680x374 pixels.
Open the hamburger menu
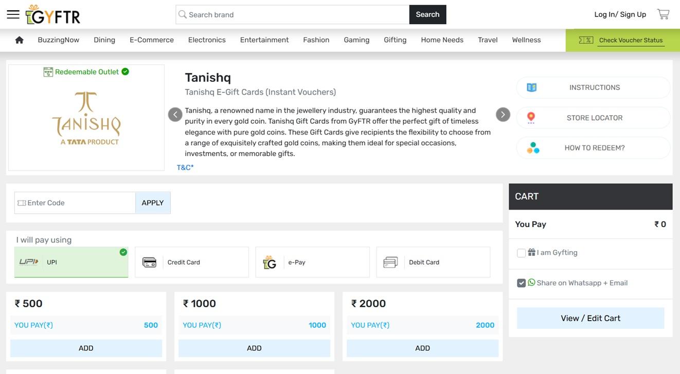click(x=13, y=14)
